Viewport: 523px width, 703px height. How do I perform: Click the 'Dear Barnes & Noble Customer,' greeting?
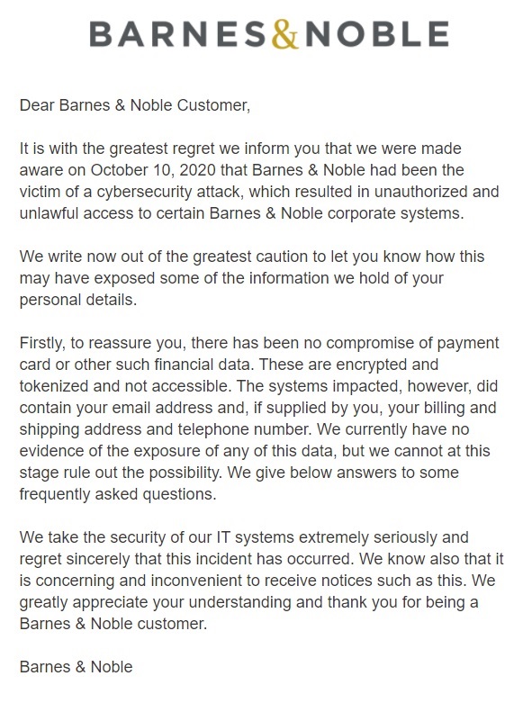[x=134, y=105]
